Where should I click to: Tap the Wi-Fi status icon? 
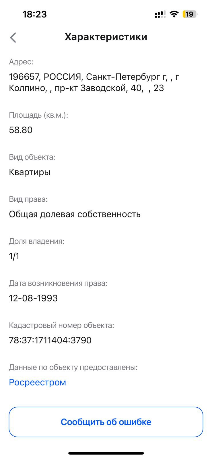coord(174,14)
